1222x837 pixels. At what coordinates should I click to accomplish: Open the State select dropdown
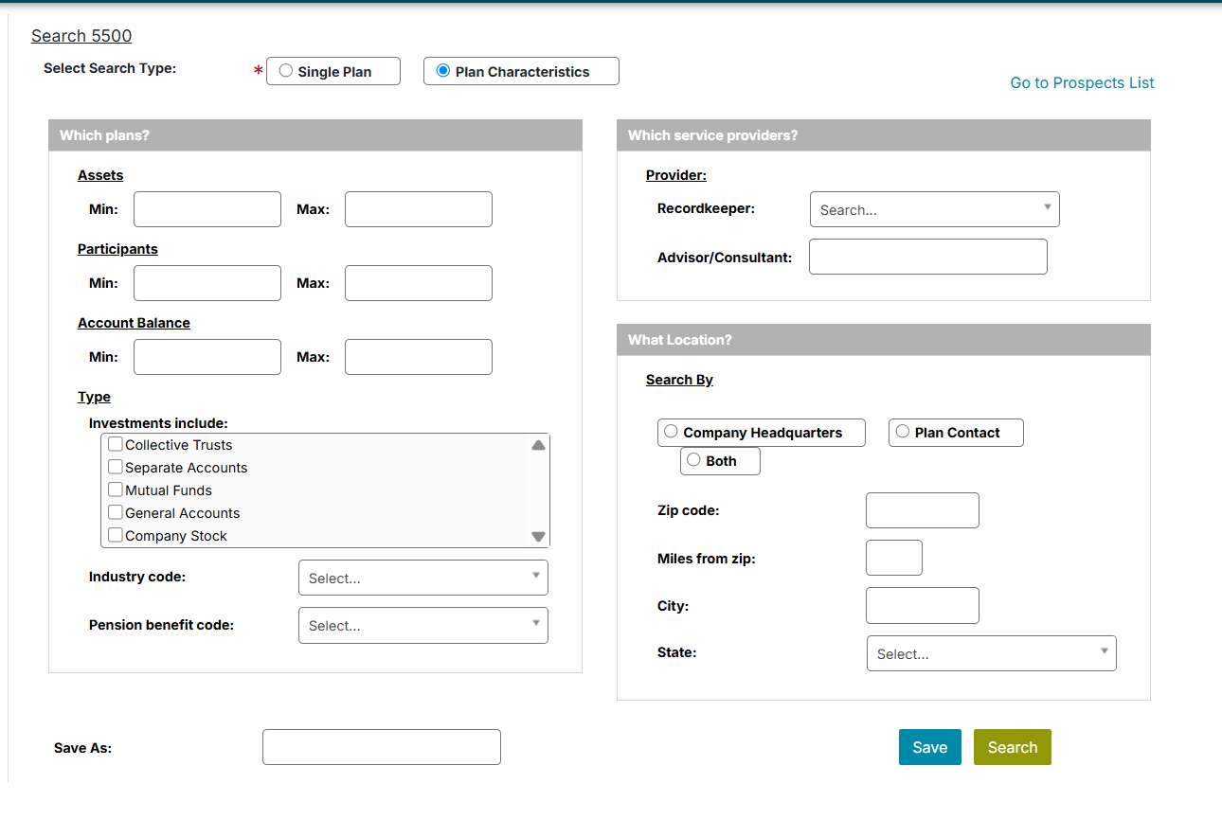[991, 653]
